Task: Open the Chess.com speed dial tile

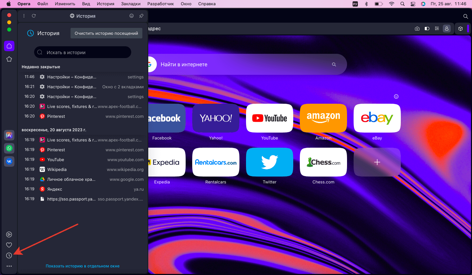Action: 323,162
